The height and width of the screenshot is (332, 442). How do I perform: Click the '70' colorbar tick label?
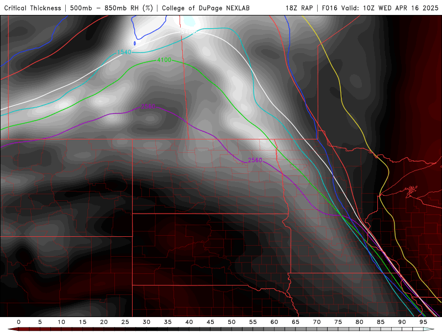point(317,322)
